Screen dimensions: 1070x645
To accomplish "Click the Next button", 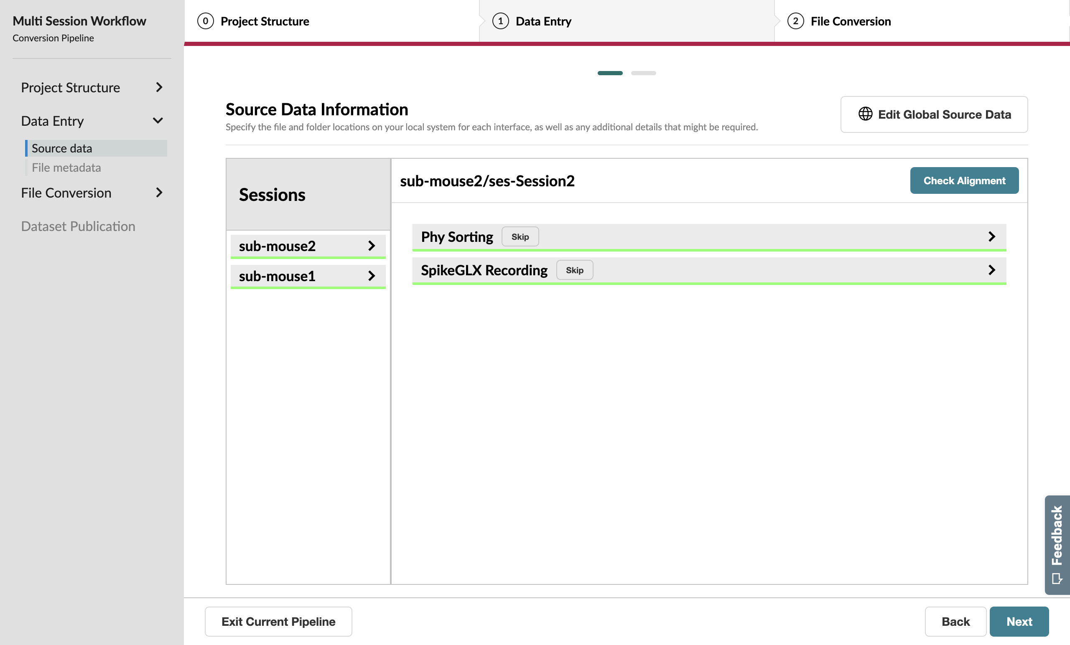I will tap(1019, 621).
